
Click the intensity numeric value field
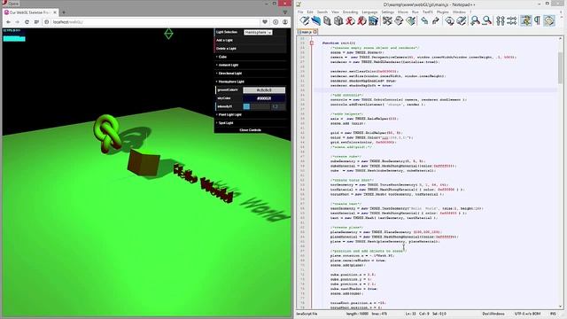coord(278,106)
